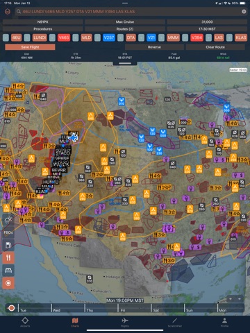Jump to Tue on the weather timeline
The height and width of the screenshot is (333, 250).
[23, 310]
